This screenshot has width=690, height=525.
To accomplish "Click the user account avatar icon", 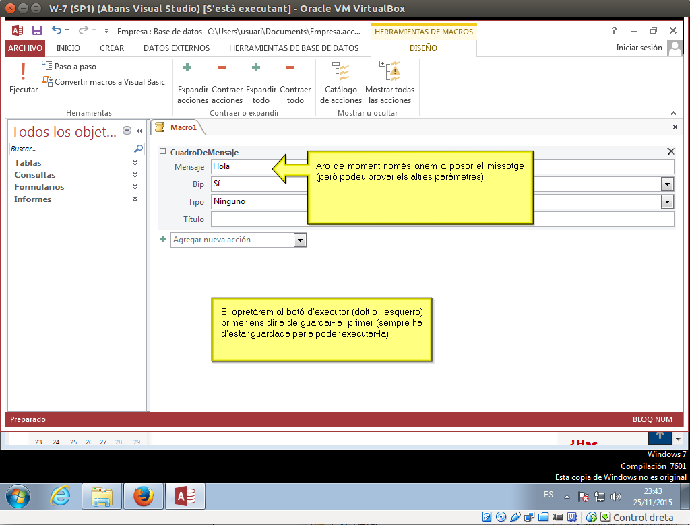I will point(675,48).
